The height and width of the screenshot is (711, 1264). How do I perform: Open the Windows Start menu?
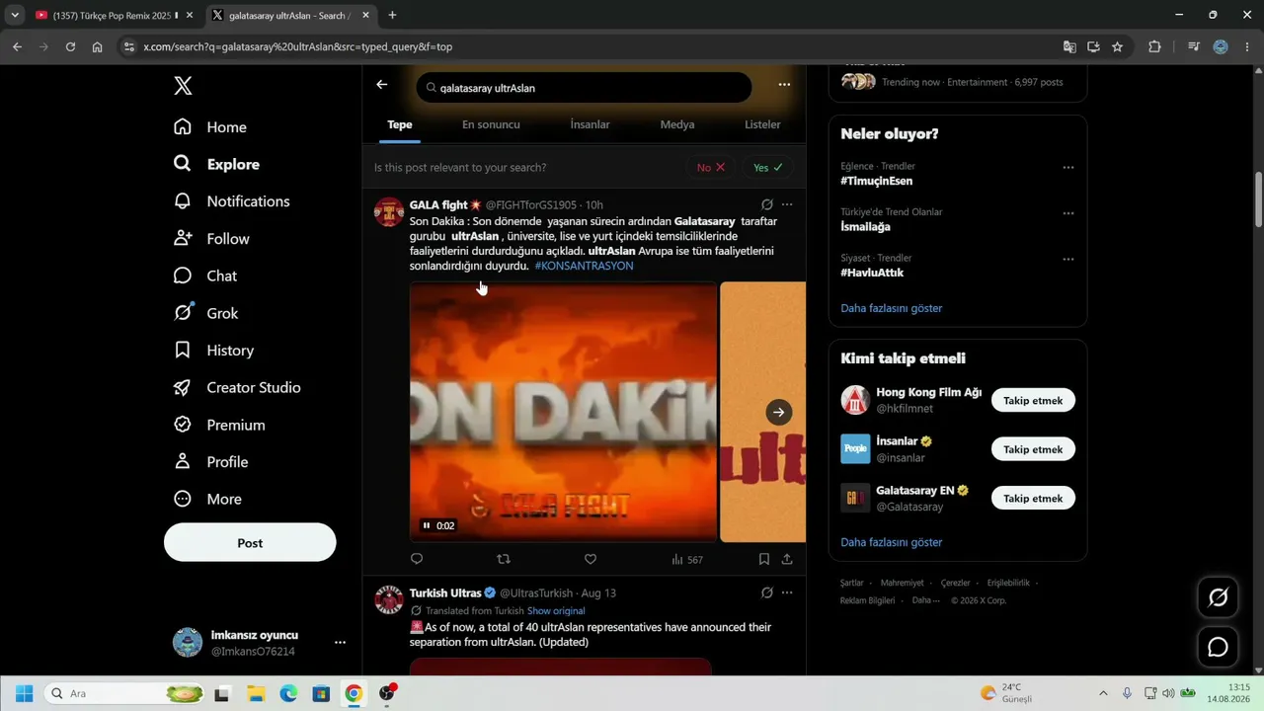[x=25, y=693]
